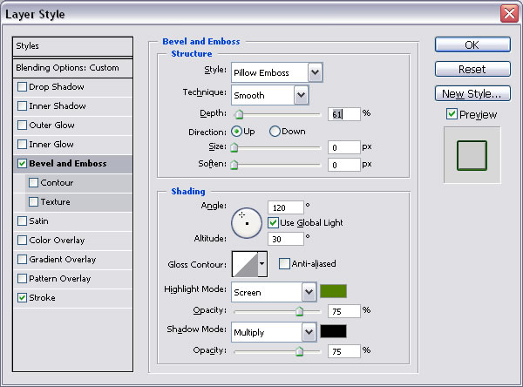Click the Angle light direction dial
Viewport: 523px width, 387px height.
(x=247, y=223)
